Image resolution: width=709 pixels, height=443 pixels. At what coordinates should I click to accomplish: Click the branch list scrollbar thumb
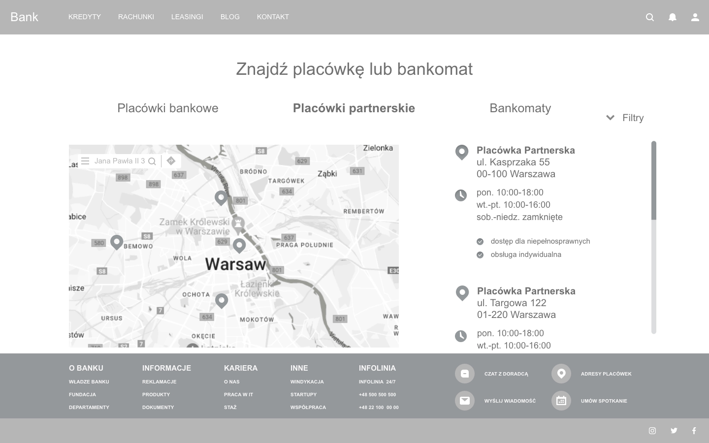point(653,180)
